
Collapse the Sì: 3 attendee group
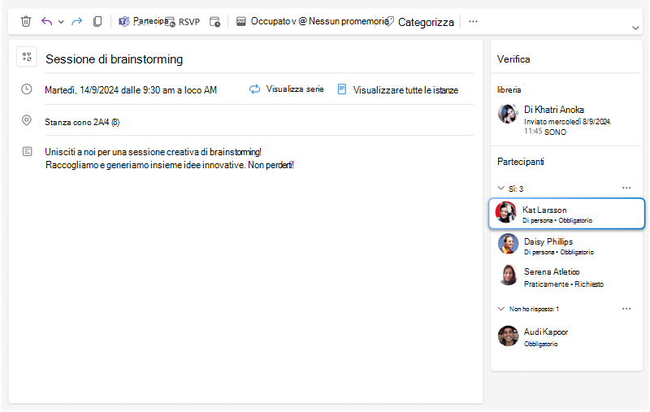[501, 189]
